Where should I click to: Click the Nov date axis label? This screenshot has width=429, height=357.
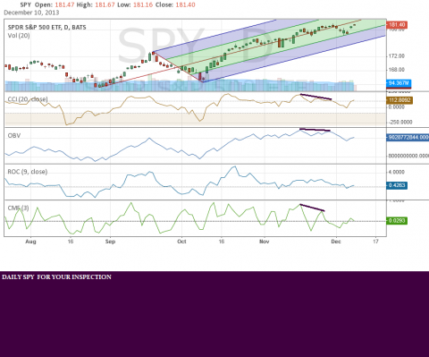point(265,242)
